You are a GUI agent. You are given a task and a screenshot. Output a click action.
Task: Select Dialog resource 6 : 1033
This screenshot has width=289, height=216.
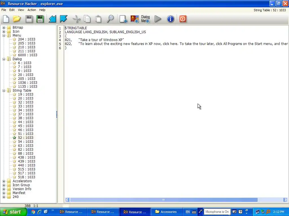point(25,63)
